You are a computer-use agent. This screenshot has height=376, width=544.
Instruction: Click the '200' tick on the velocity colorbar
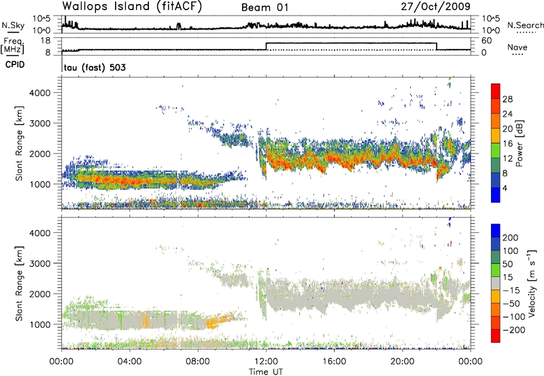(x=511, y=238)
